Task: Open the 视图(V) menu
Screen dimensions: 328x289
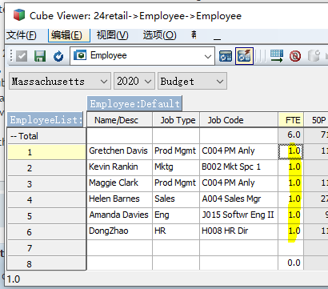Action: pos(112,35)
